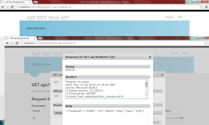Click API link in dimmed lower page
The width and height of the screenshot is (209, 125).
[185, 53]
